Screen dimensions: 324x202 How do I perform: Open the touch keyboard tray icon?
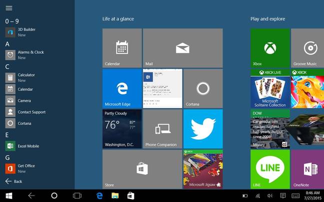pyautogui.click(x=295, y=196)
